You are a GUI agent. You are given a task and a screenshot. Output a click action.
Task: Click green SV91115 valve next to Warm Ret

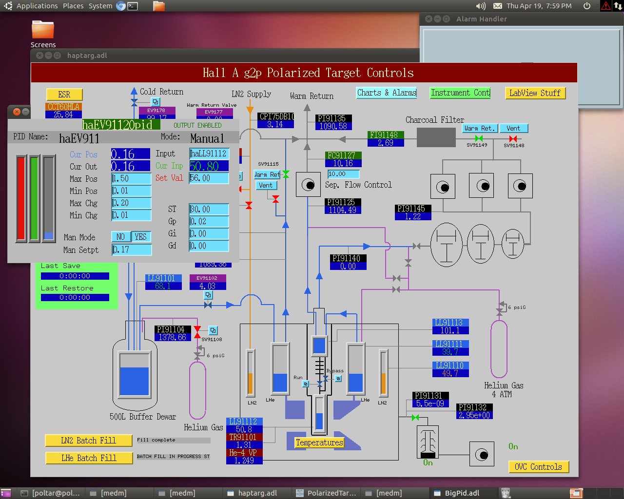click(286, 174)
